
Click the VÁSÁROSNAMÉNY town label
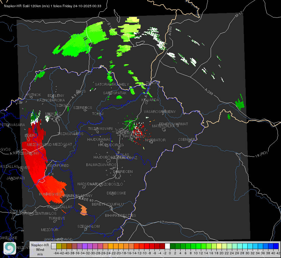(x=160, y=112)
